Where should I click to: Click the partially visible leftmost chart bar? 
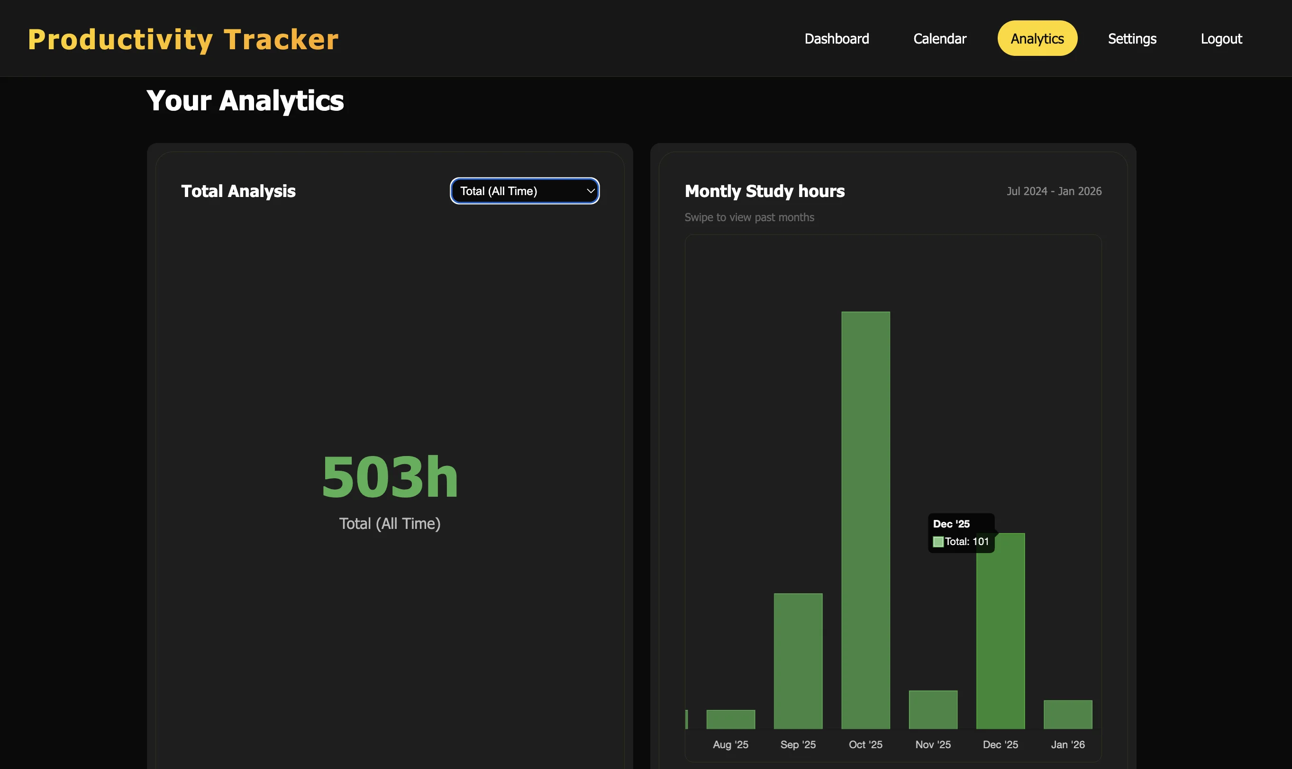(687, 719)
